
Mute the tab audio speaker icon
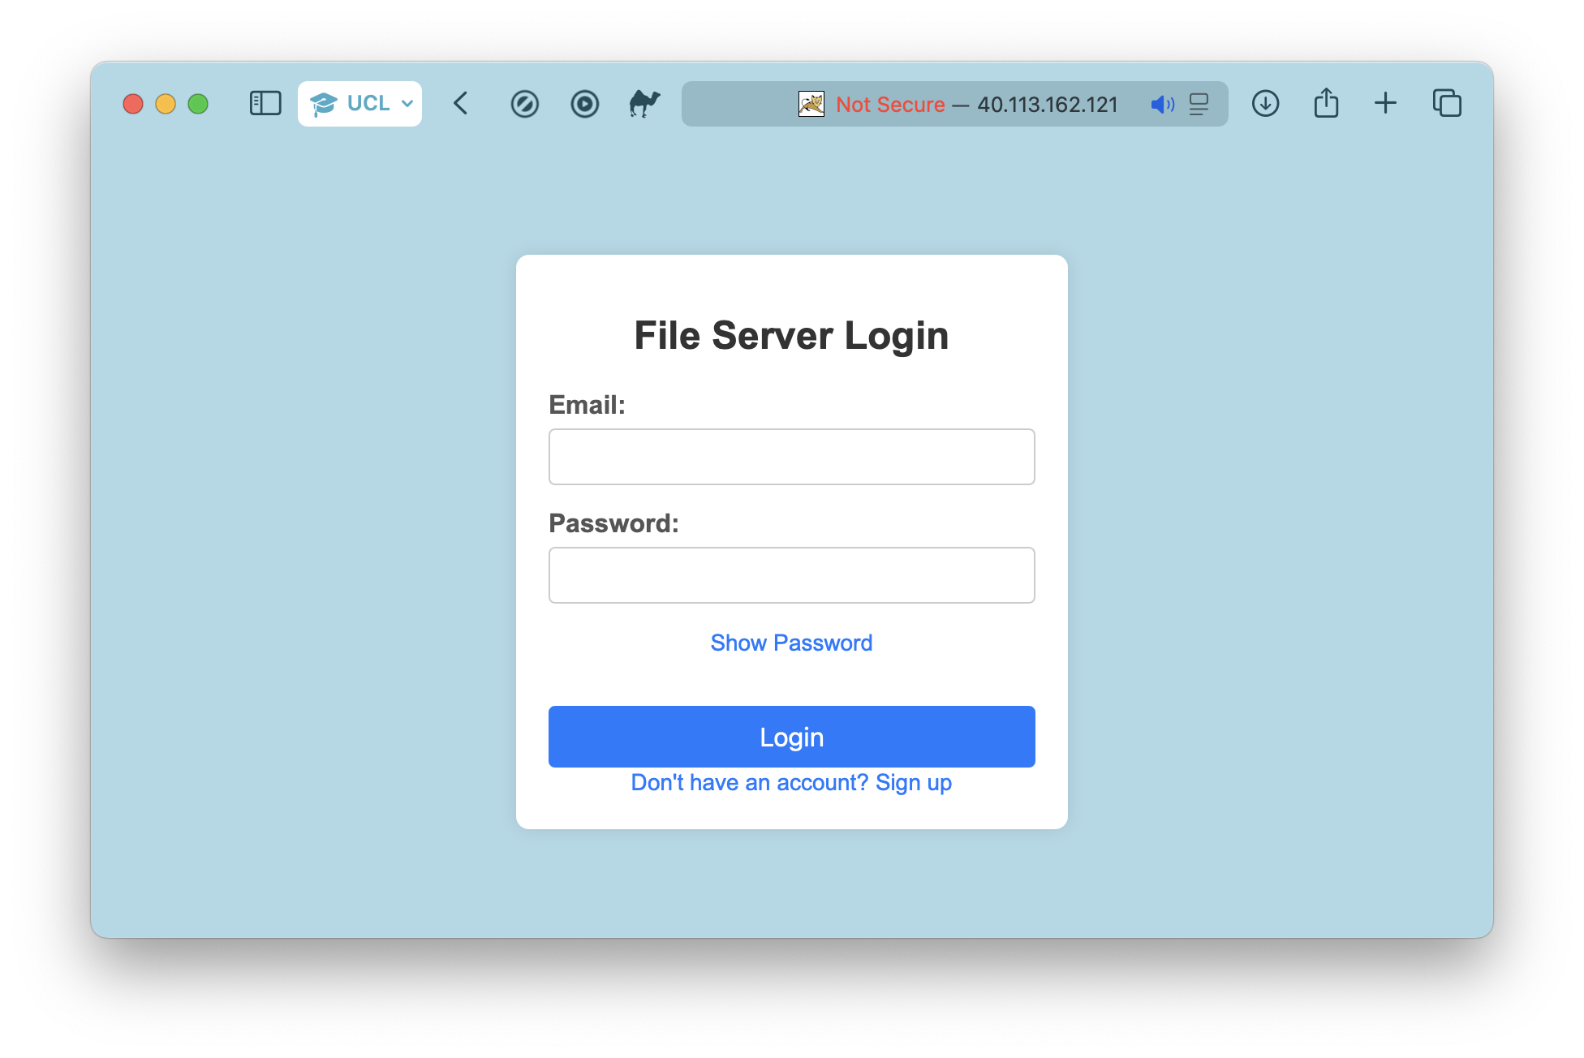[x=1162, y=104]
